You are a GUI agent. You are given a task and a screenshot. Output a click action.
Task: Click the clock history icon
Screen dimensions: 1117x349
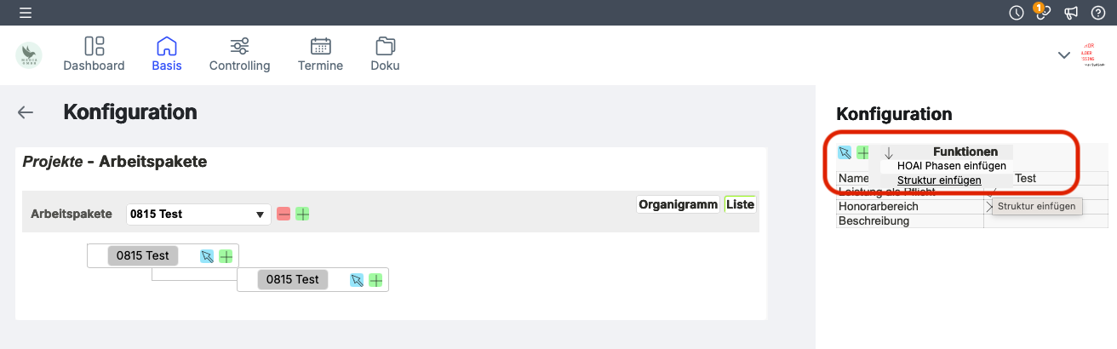(x=1017, y=13)
